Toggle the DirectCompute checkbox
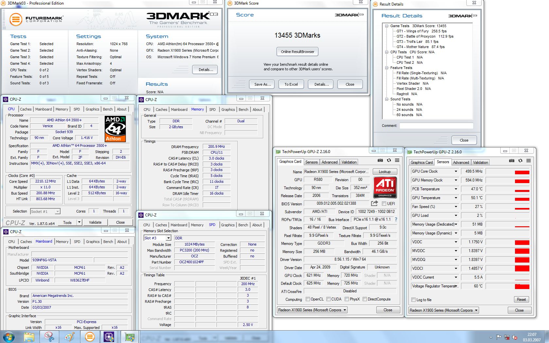Image resolution: width=549 pixels, height=343 pixels. point(365,299)
